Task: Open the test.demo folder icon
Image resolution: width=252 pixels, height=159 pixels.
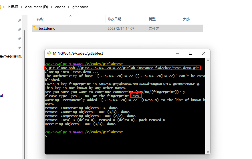Action: (x=35, y=28)
